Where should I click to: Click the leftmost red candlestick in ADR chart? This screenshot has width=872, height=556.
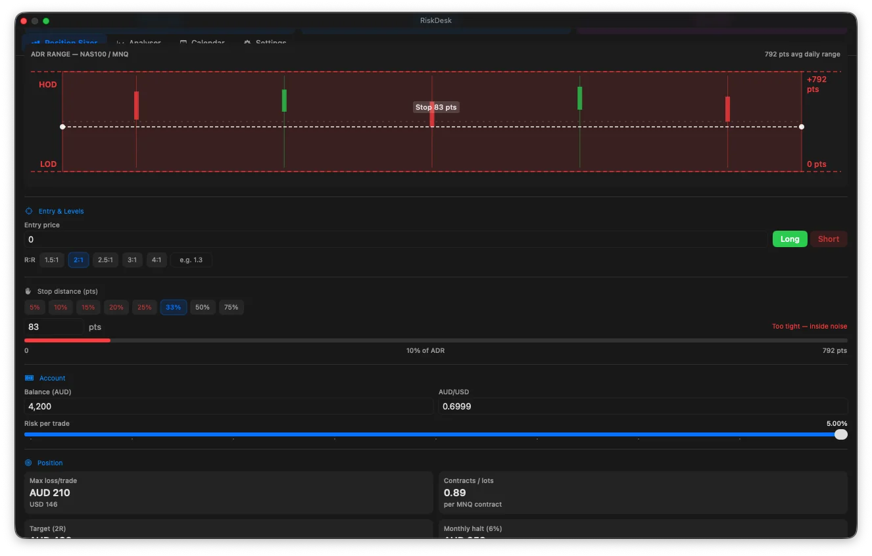pyautogui.click(x=136, y=106)
